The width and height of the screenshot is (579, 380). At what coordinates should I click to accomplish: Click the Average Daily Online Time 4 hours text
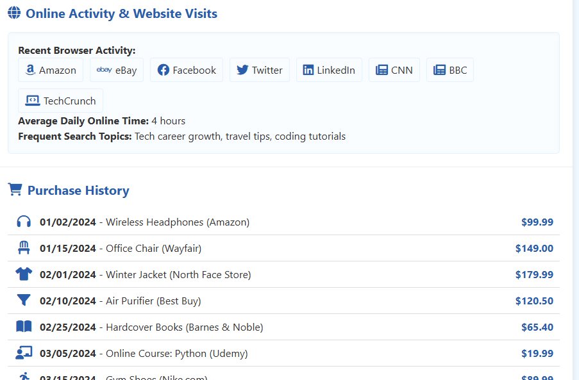point(101,121)
